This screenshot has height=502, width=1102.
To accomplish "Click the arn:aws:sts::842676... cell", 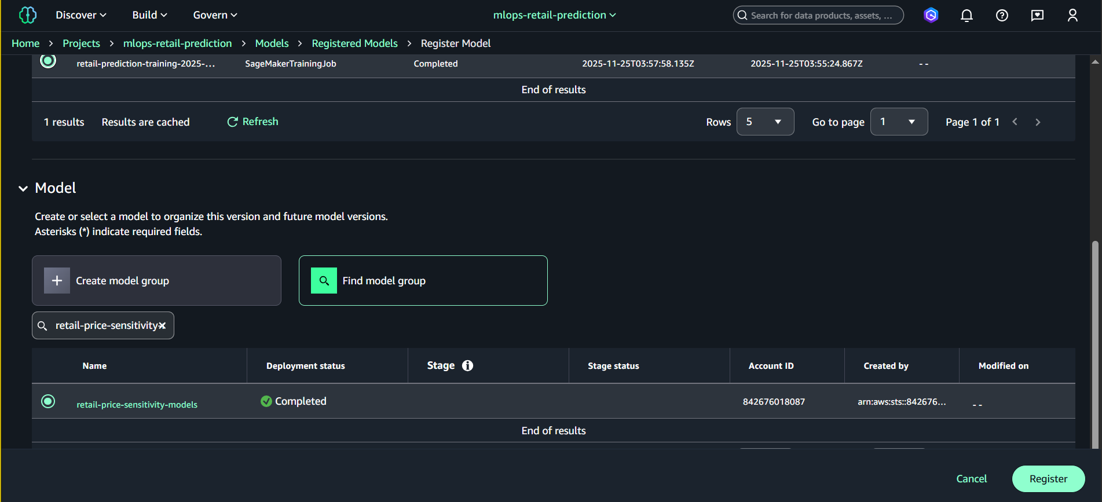I will pos(902,402).
